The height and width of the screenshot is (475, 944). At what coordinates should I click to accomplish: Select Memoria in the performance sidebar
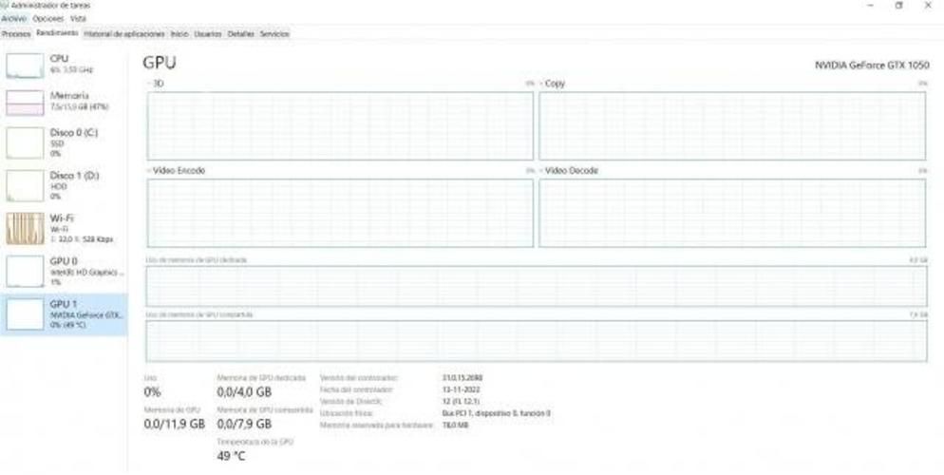[x=64, y=102]
